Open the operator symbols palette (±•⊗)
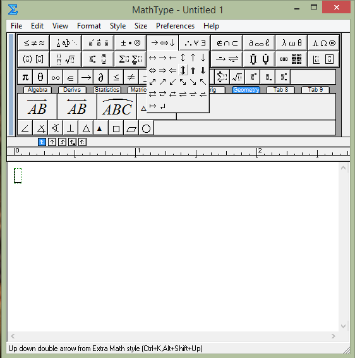355x358 pixels. tap(130, 43)
